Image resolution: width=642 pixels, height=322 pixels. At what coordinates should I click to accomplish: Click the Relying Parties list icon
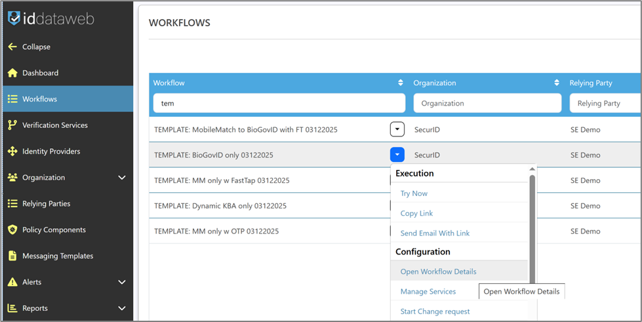pyautogui.click(x=12, y=204)
